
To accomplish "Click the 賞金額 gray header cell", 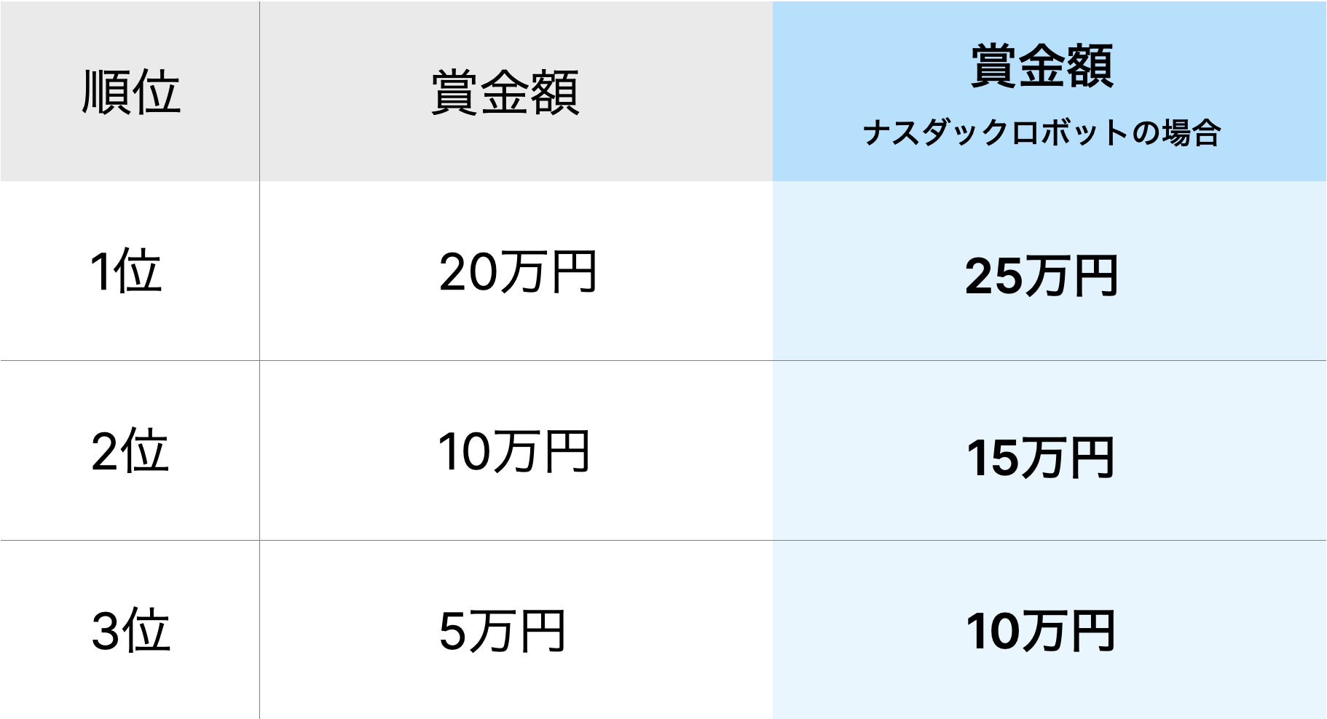I will click(505, 92).
